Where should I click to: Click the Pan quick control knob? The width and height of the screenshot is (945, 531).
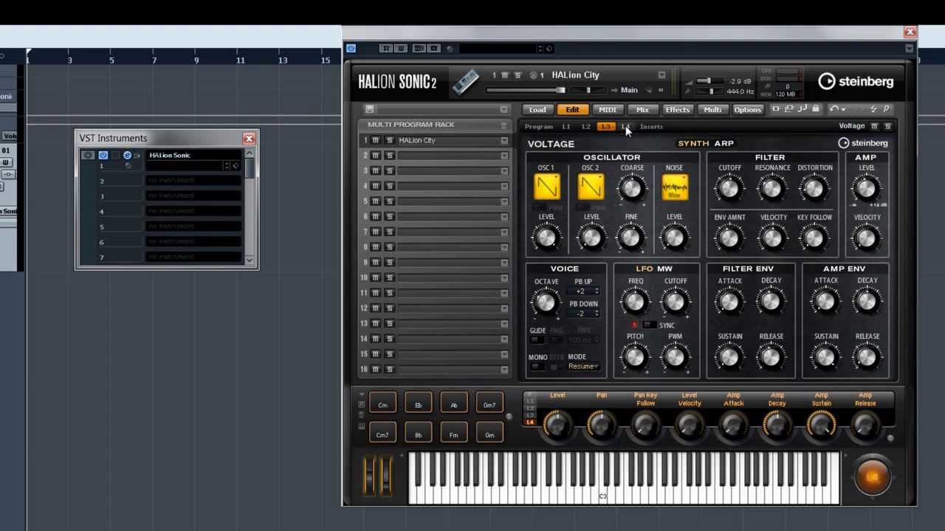(601, 425)
